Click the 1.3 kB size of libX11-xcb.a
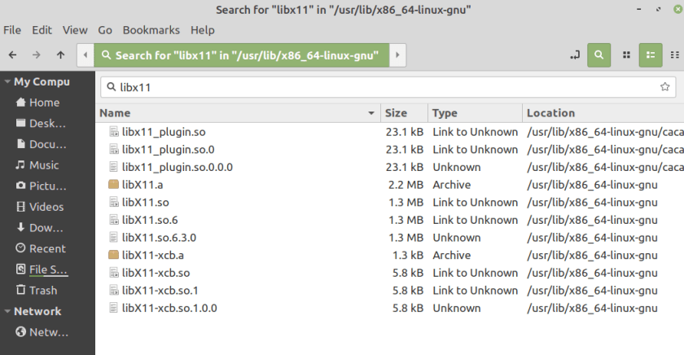The width and height of the screenshot is (684, 355). [407, 255]
